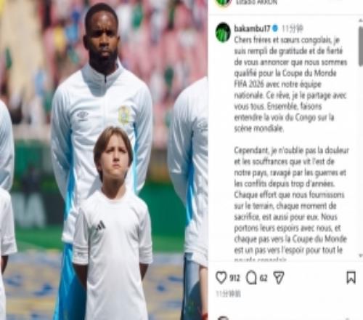Like the post with the heart icon

tap(221, 278)
